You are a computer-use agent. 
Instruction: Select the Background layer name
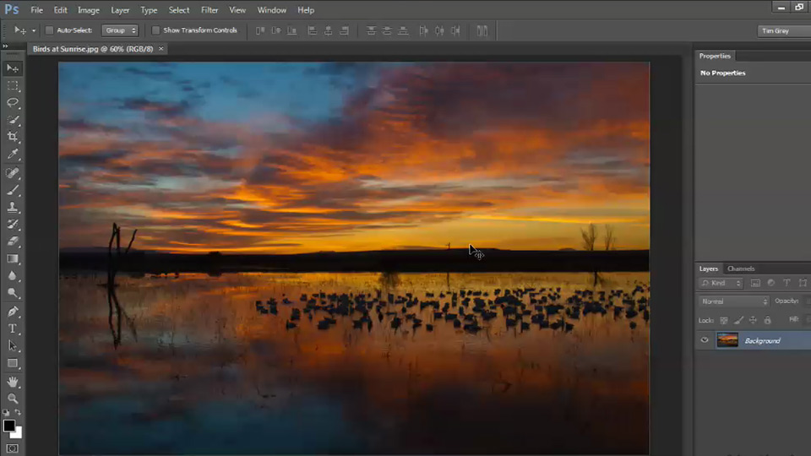pos(762,340)
